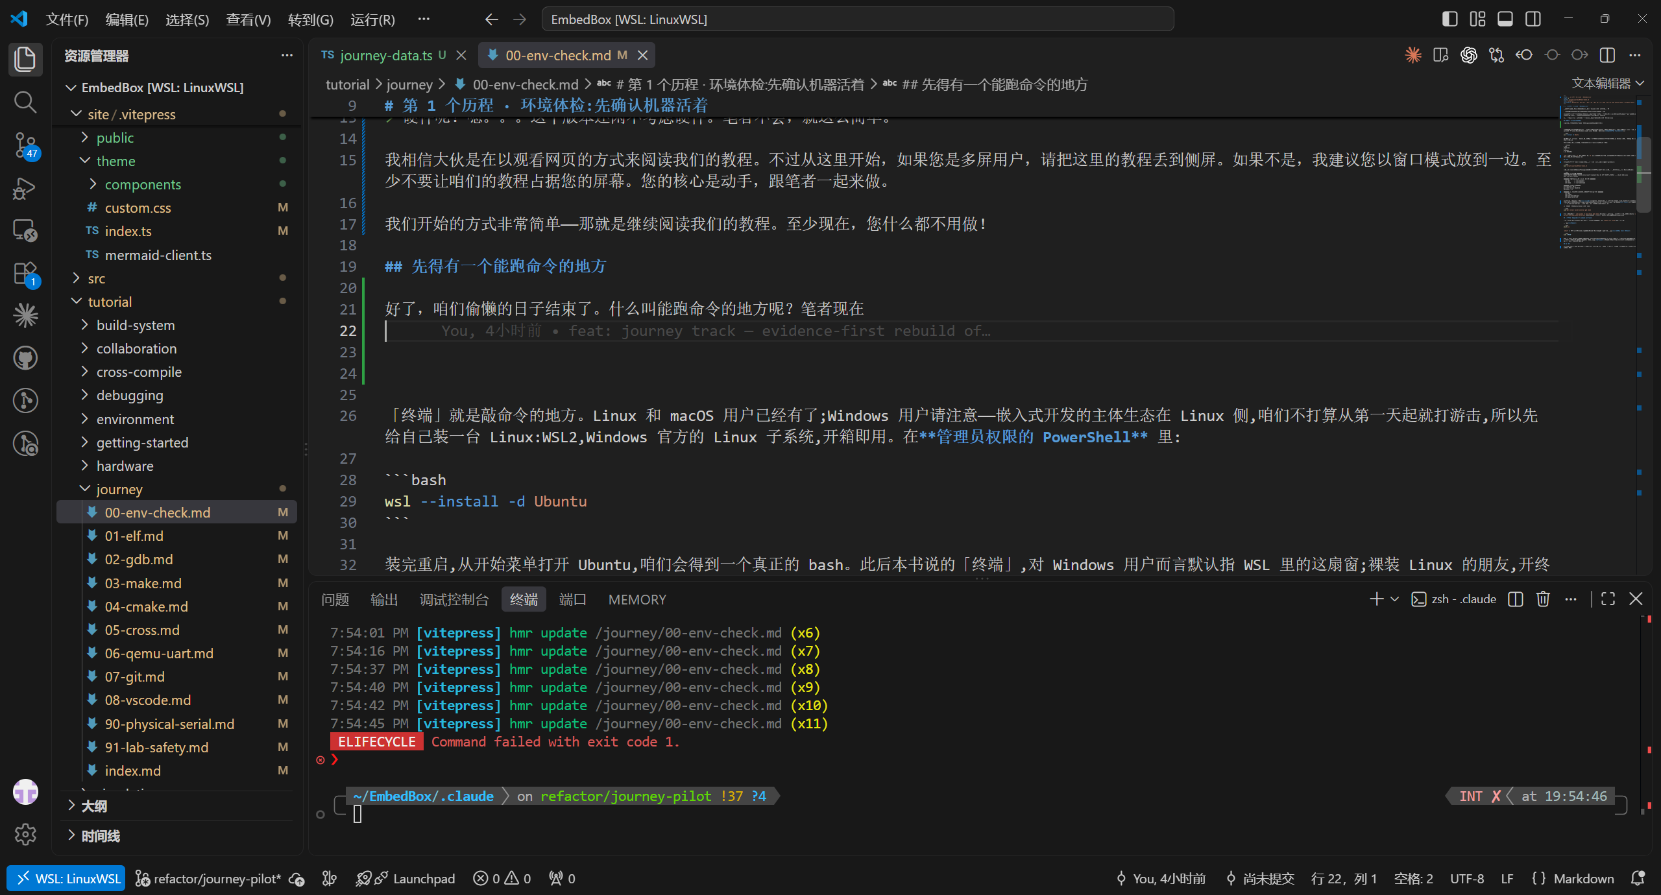Image resolution: width=1661 pixels, height=895 pixels.
Task: Go forward with the navigation arrow
Action: click(x=520, y=19)
